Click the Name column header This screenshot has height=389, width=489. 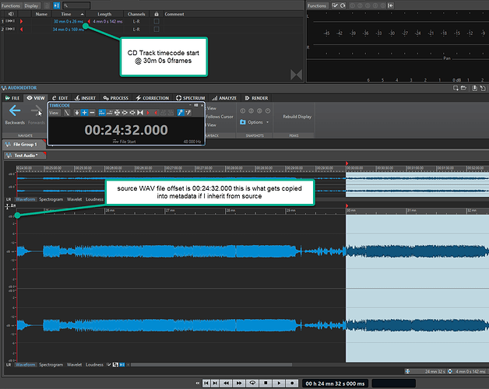pyautogui.click(x=41, y=14)
